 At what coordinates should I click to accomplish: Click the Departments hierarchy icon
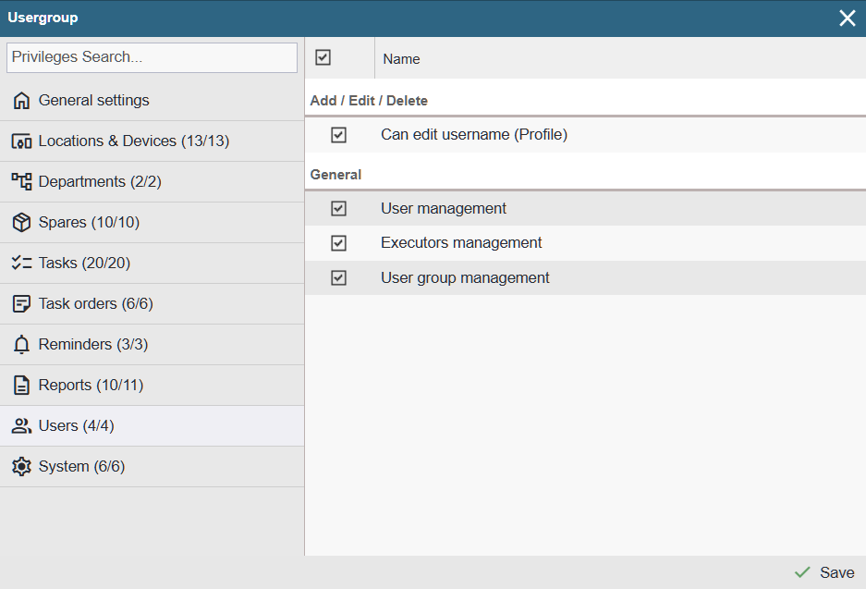21,182
